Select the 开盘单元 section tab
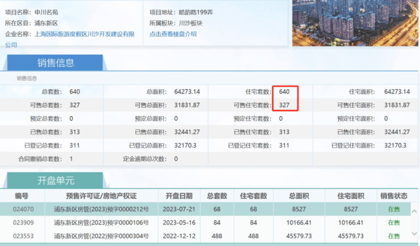This screenshot has width=420, height=246. click(56, 181)
